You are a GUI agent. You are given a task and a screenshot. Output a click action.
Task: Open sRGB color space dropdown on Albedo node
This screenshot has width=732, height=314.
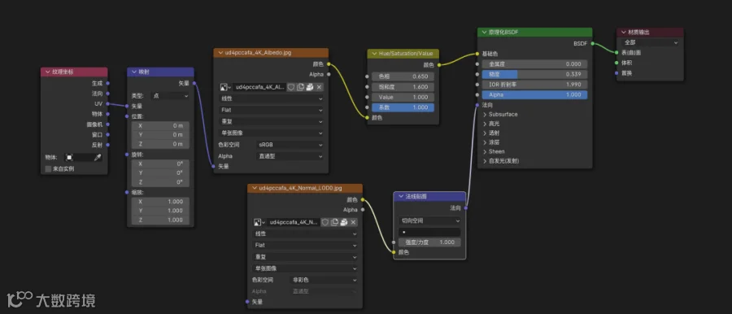(x=290, y=145)
